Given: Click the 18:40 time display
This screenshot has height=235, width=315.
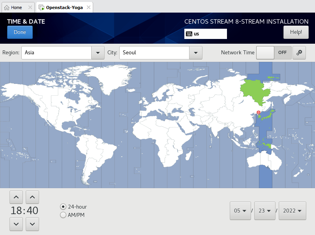Looking at the screenshot, I should [24, 211].
